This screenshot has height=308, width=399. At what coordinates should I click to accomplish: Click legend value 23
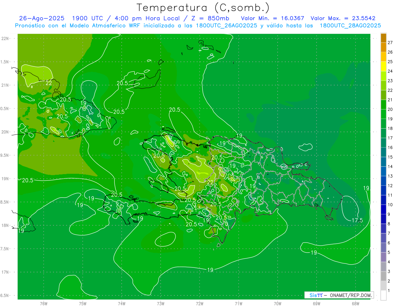coord(390,81)
